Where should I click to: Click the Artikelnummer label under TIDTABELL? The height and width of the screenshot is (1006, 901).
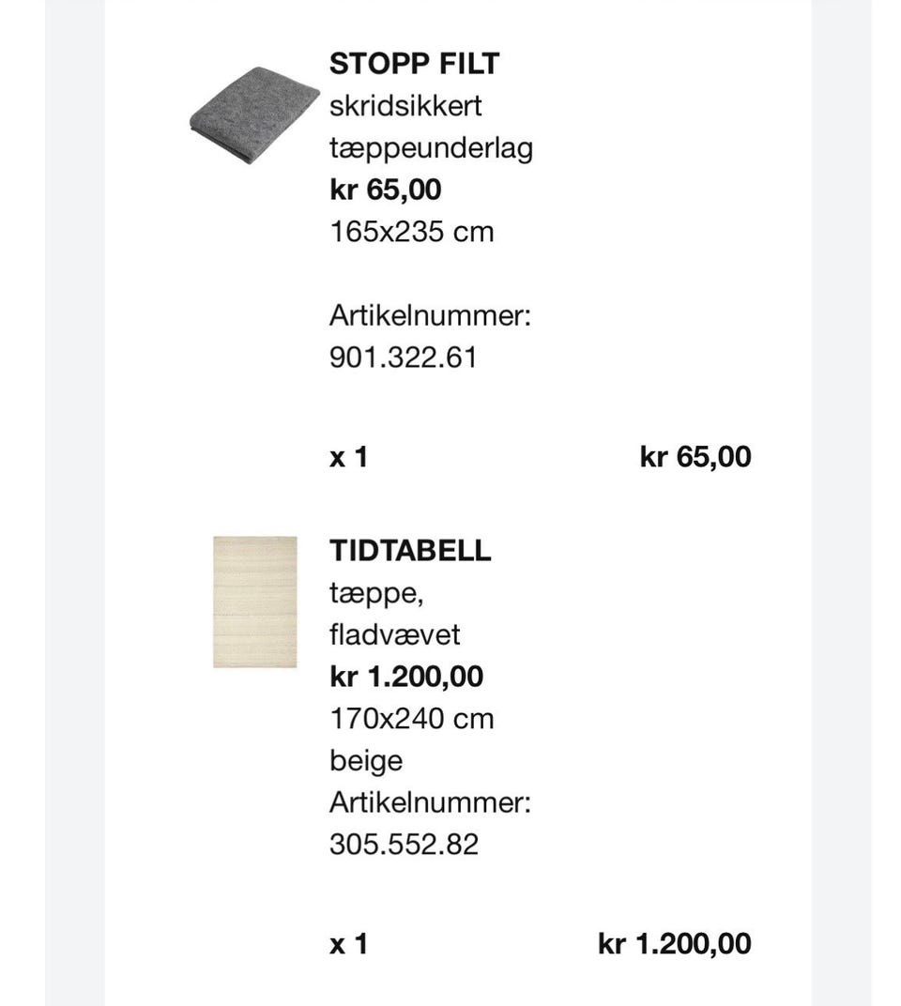(x=430, y=802)
